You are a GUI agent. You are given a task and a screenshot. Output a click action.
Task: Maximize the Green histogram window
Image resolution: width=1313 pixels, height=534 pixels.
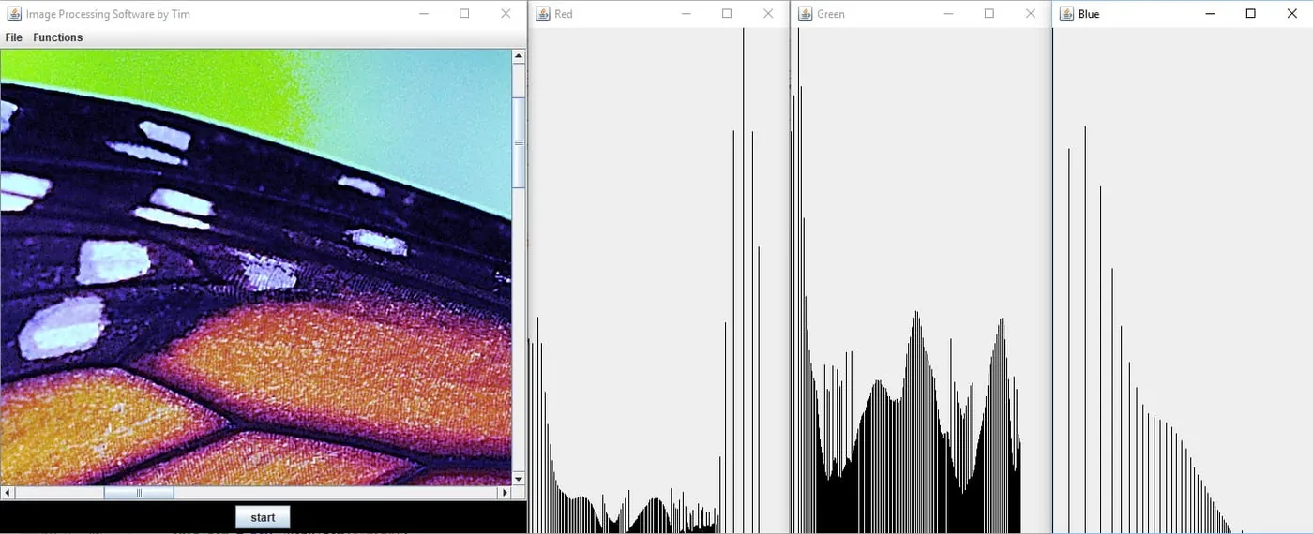click(989, 14)
